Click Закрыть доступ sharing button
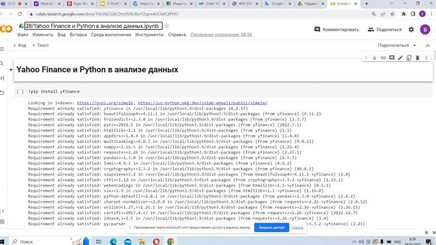The width and height of the screenshot is (436, 245). [271, 227]
